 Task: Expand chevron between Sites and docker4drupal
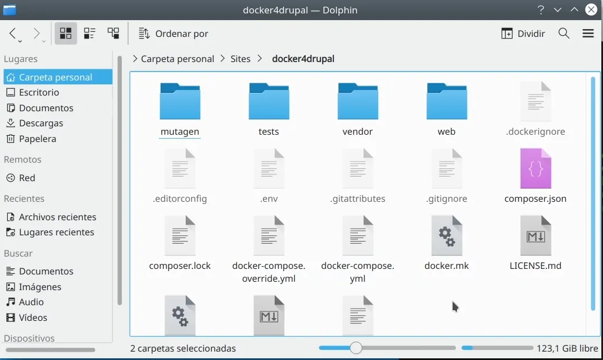coord(260,59)
